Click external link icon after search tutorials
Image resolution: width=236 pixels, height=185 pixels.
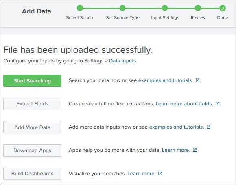coord(198,80)
